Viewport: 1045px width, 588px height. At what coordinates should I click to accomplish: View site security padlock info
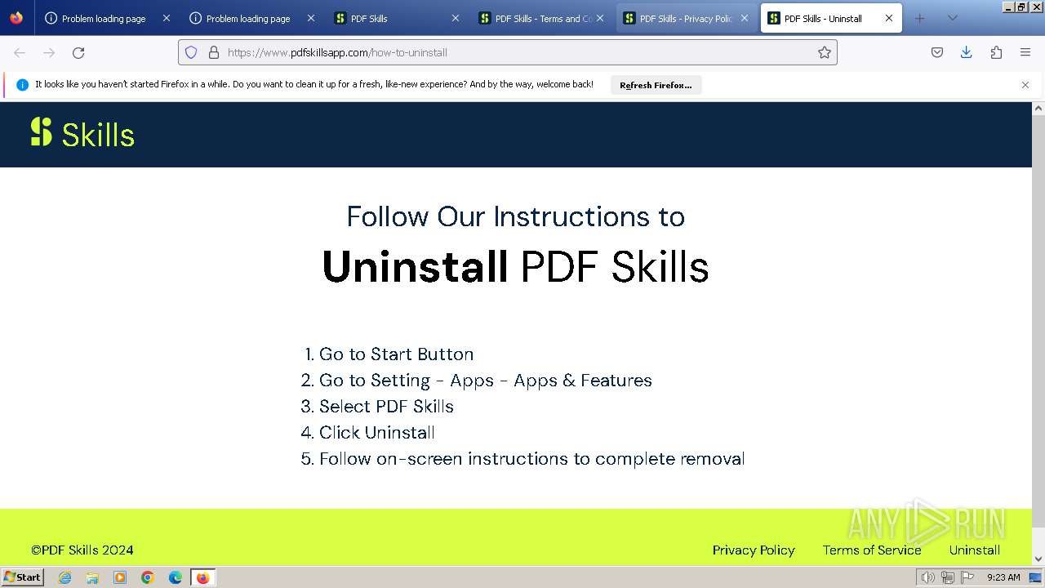tap(214, 52)
